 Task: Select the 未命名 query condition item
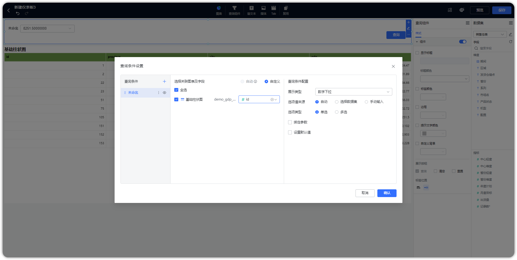tap(146, 93)
